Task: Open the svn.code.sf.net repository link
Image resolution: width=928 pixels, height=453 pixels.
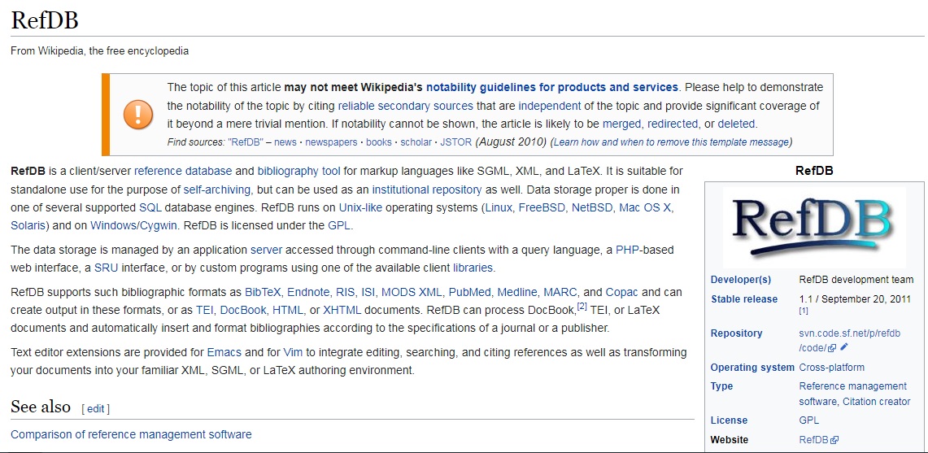Action: point(849,341)
